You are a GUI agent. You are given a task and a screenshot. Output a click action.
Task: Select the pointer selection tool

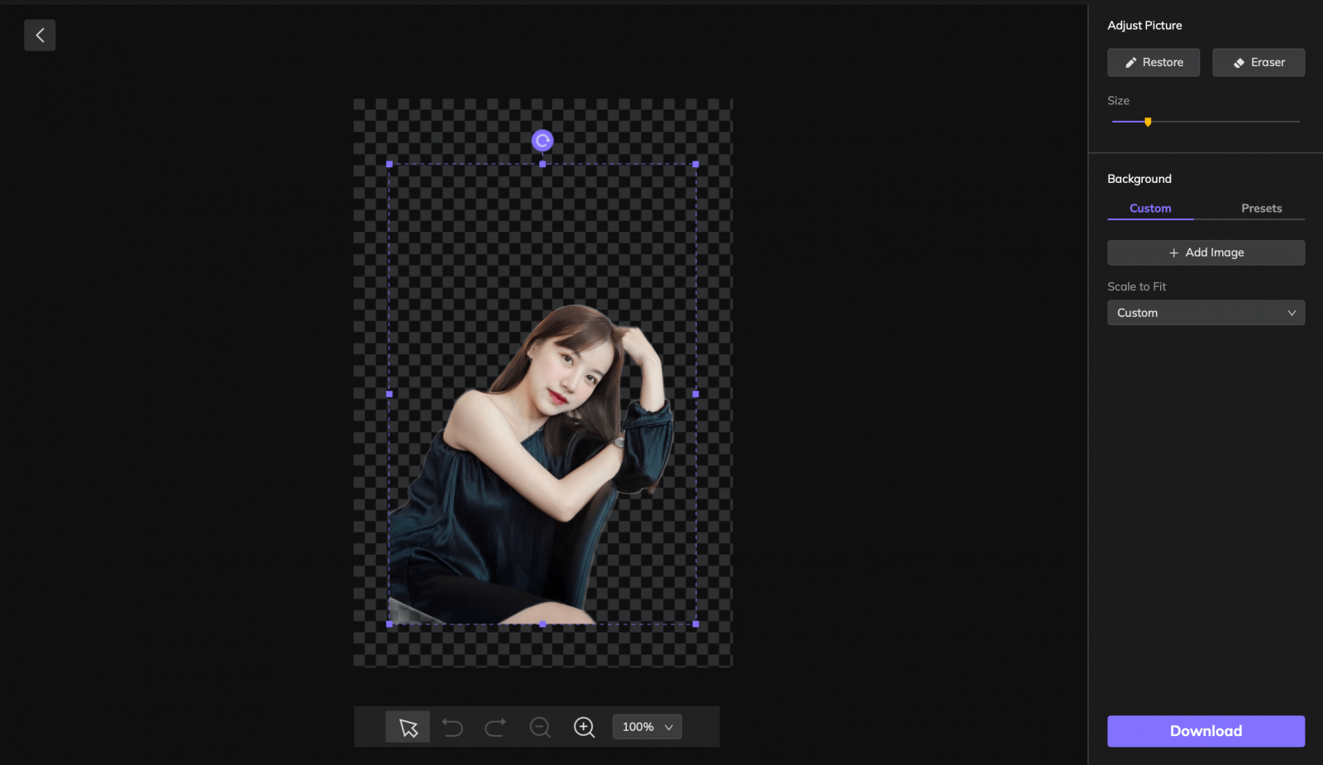(x=408, y=727)
